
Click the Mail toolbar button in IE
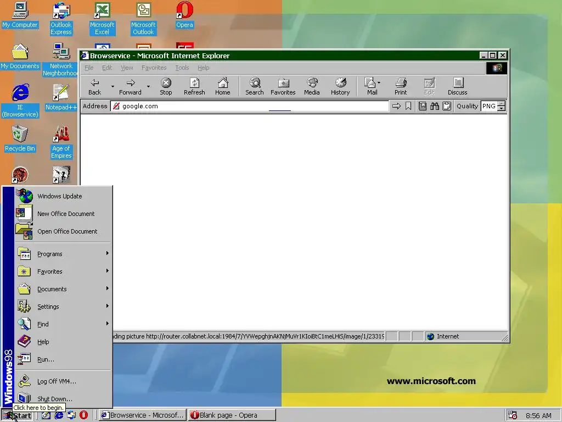[x=370, y=86]
